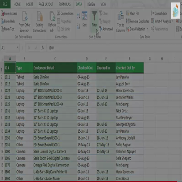The height and width of the screenshot is (182, 182).
Task: Click the user avatar thumbnail
Action: click(175, 11)
